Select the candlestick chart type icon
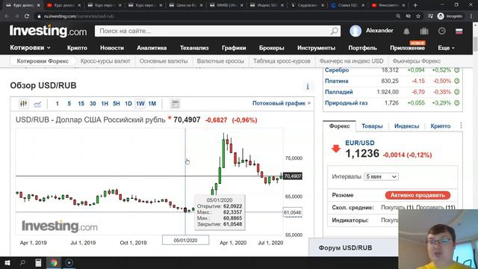Screen dimensions: 478x269 point(23,104)
